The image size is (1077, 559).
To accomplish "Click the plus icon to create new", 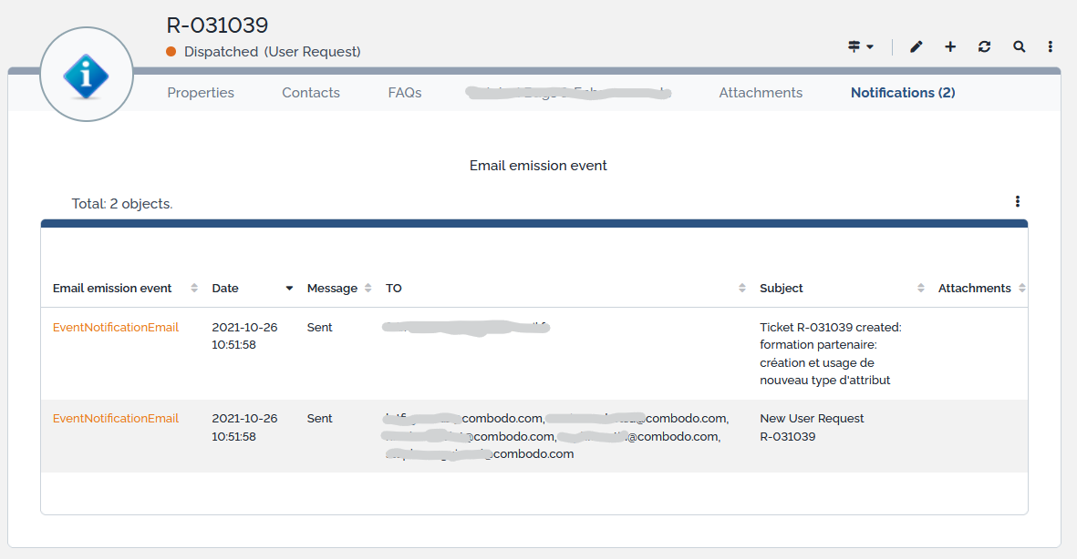I will (x=950, y=46).
